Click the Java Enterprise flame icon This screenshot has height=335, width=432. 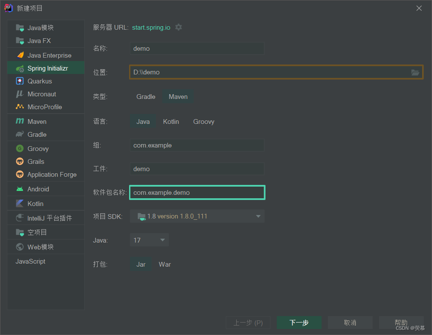point(20,55)
